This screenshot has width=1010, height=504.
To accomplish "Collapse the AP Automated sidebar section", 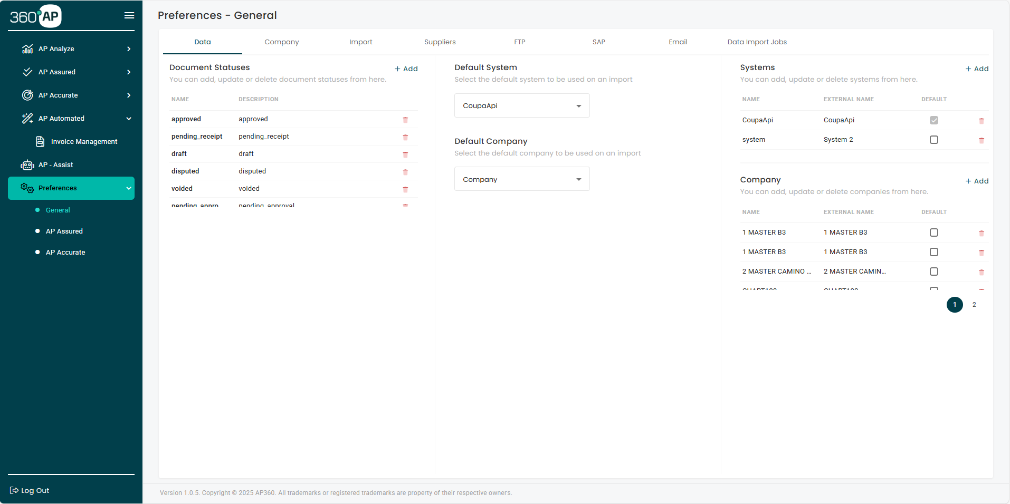I will click(x=129, y=118).
